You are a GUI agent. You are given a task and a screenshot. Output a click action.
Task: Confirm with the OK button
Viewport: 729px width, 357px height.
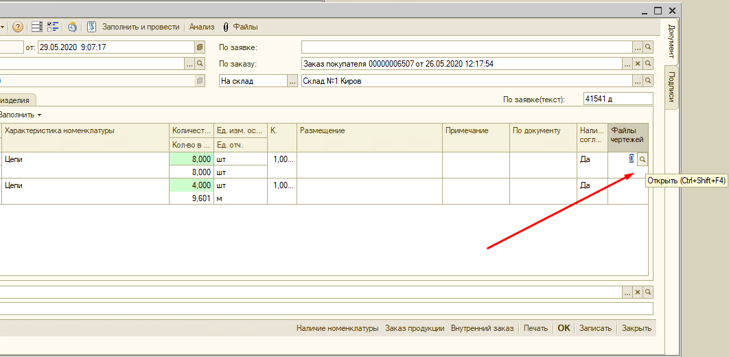point(564,328)
